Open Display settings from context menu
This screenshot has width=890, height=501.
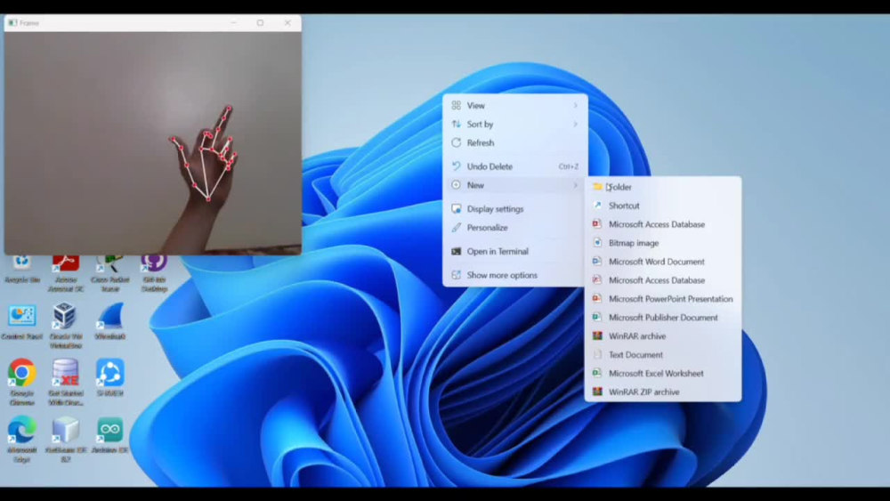pos(514,209)
